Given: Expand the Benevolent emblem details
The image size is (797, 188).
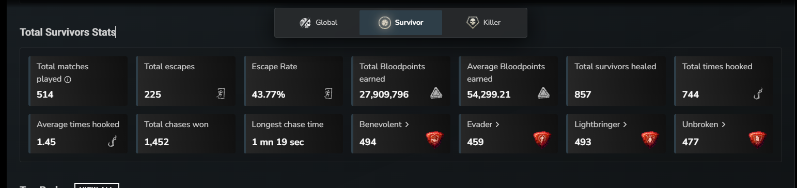Looking at the screenshot, I should [384, 124].
